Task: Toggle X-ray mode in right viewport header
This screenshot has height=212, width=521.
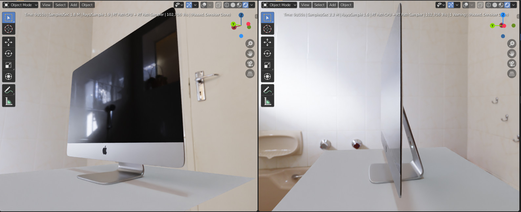Action: [x=480, y=5]
